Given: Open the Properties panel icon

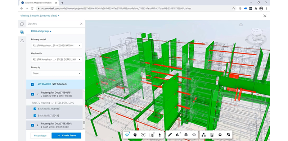Looking at the screenshot, I should pos(212,135).
